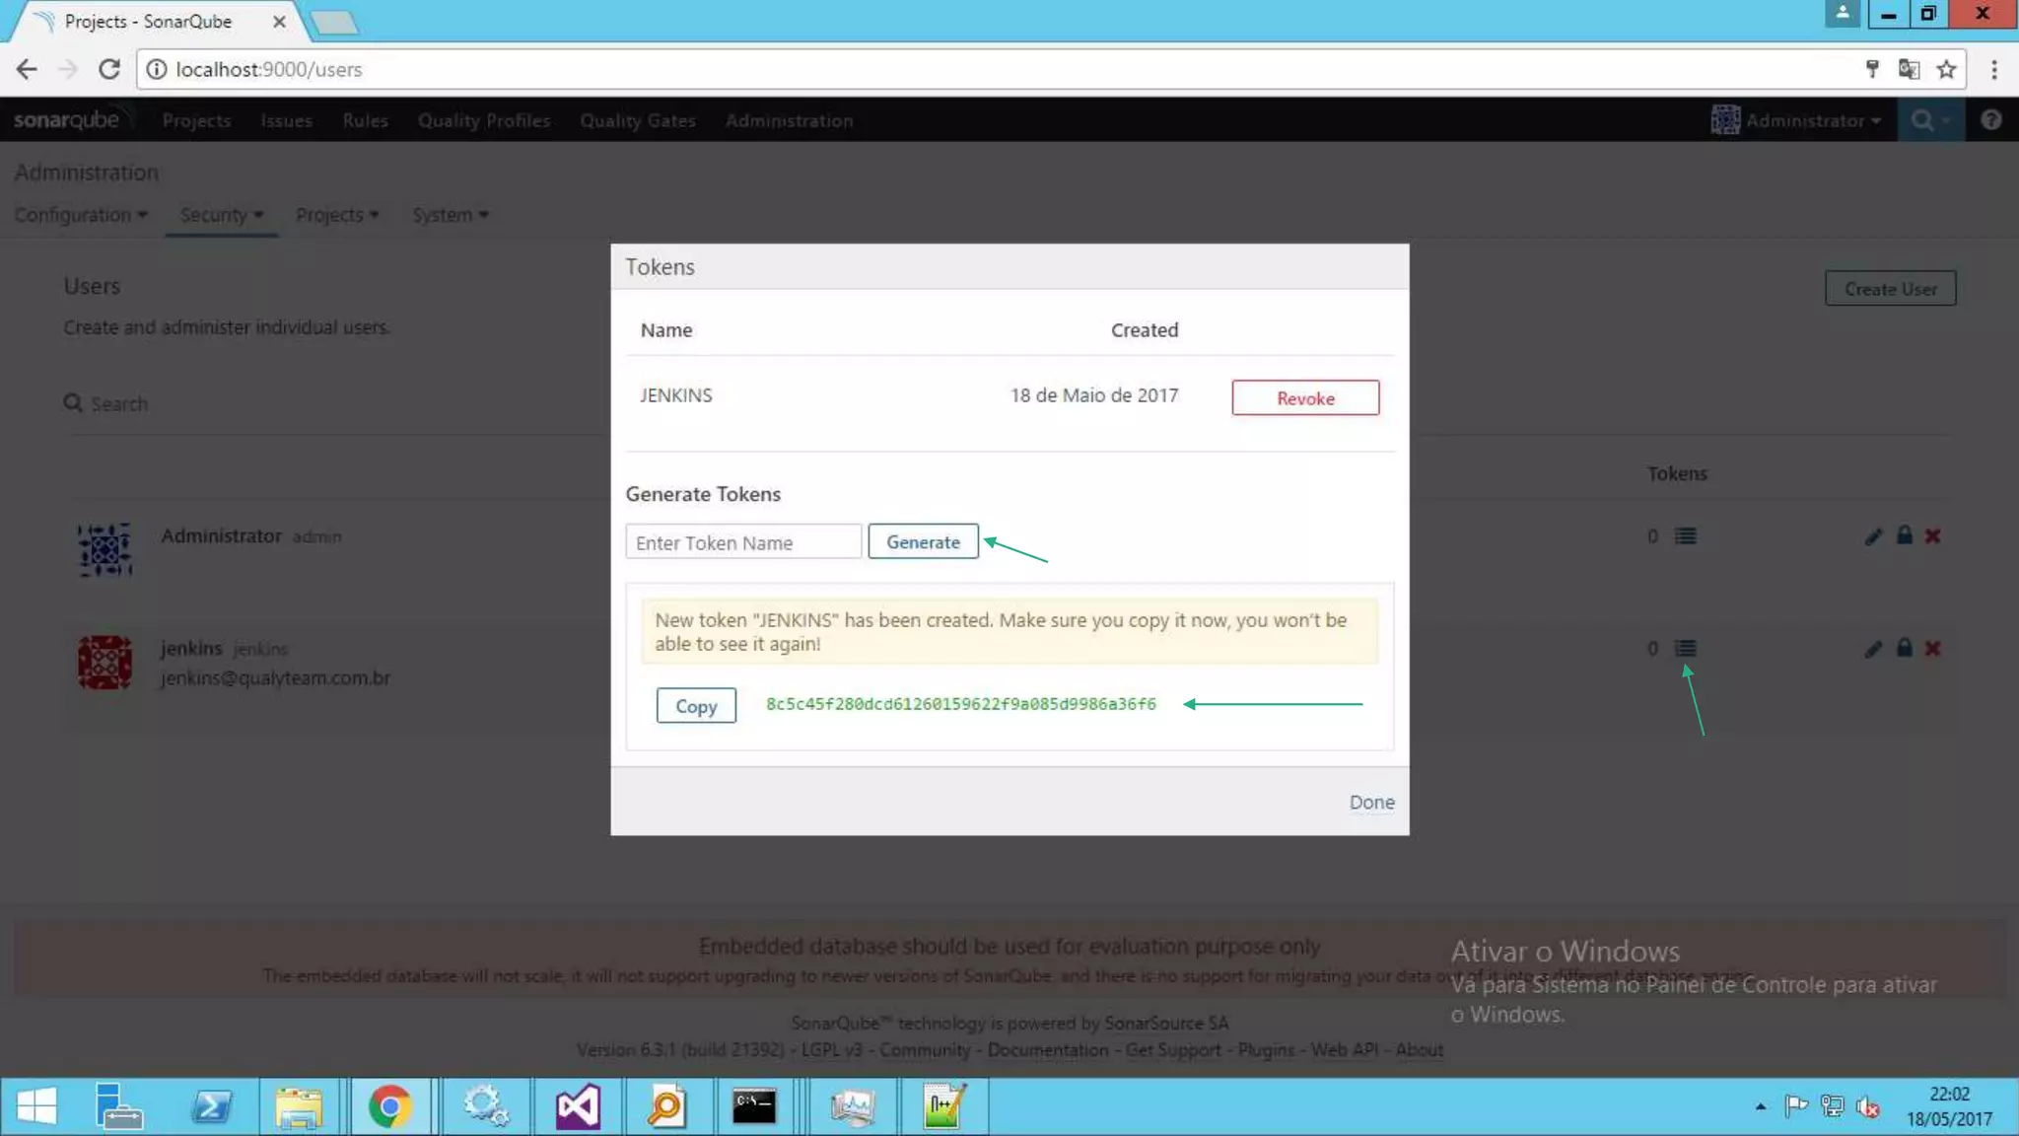This screenshot has width=2019, height=1136.
Task: Go to Quality Gates menu
Action: (637, 120)
